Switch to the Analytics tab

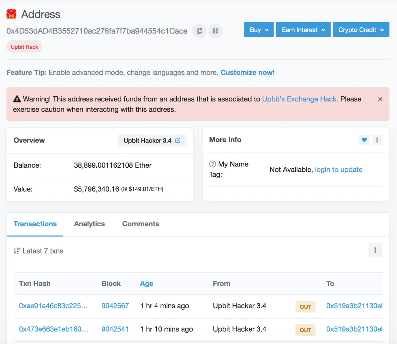click(89, 224)
